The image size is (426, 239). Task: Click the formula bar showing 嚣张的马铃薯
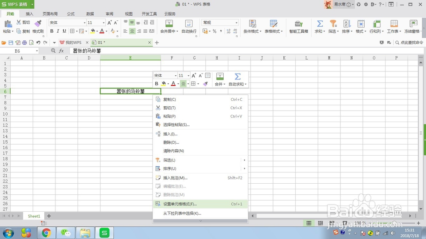pyautogui.click(x=247, y=51)
